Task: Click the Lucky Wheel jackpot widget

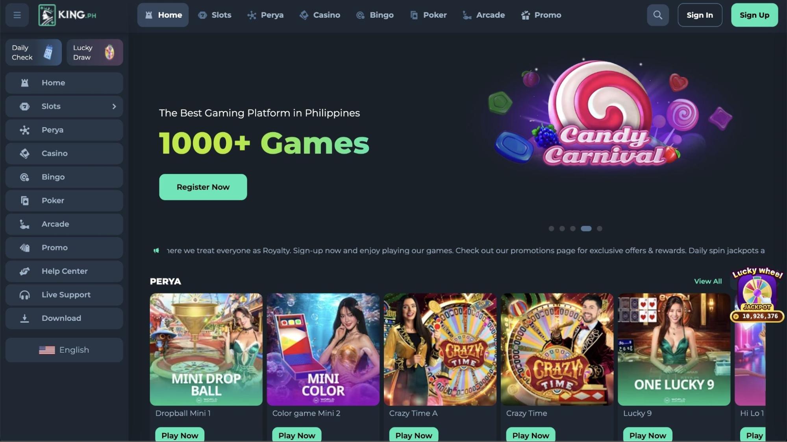Action: pos(757,295)
